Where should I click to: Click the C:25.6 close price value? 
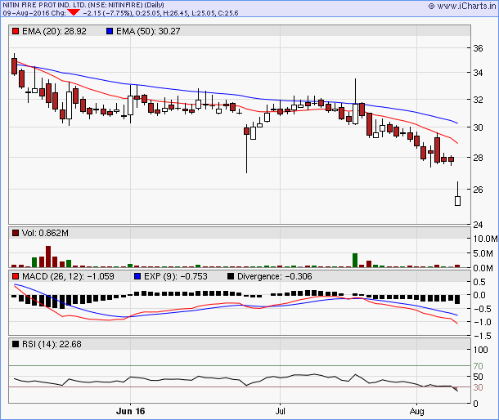point(228,13)
